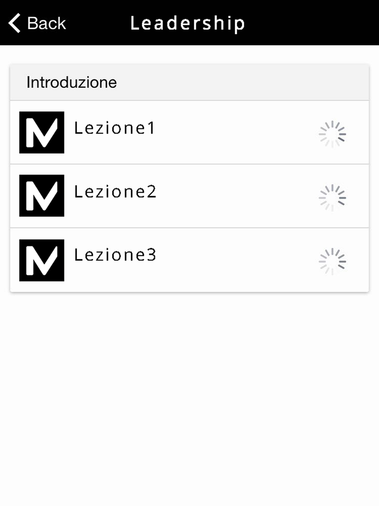Click the loading spinner for Lezione2

click(x=332, y=198)
